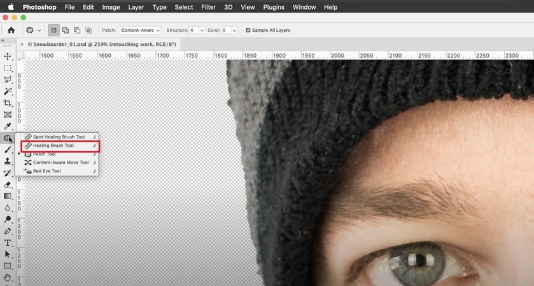Image resolution: width=534 pixels, height=286 pixels.
Task: Enable New Selection mode in options bar
Action: tap(54, 30)
